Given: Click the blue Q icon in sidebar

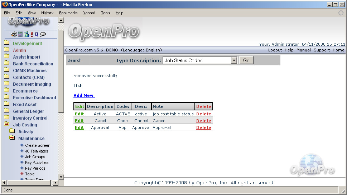Looking at the screenshot, I should [x=37, y=34].
